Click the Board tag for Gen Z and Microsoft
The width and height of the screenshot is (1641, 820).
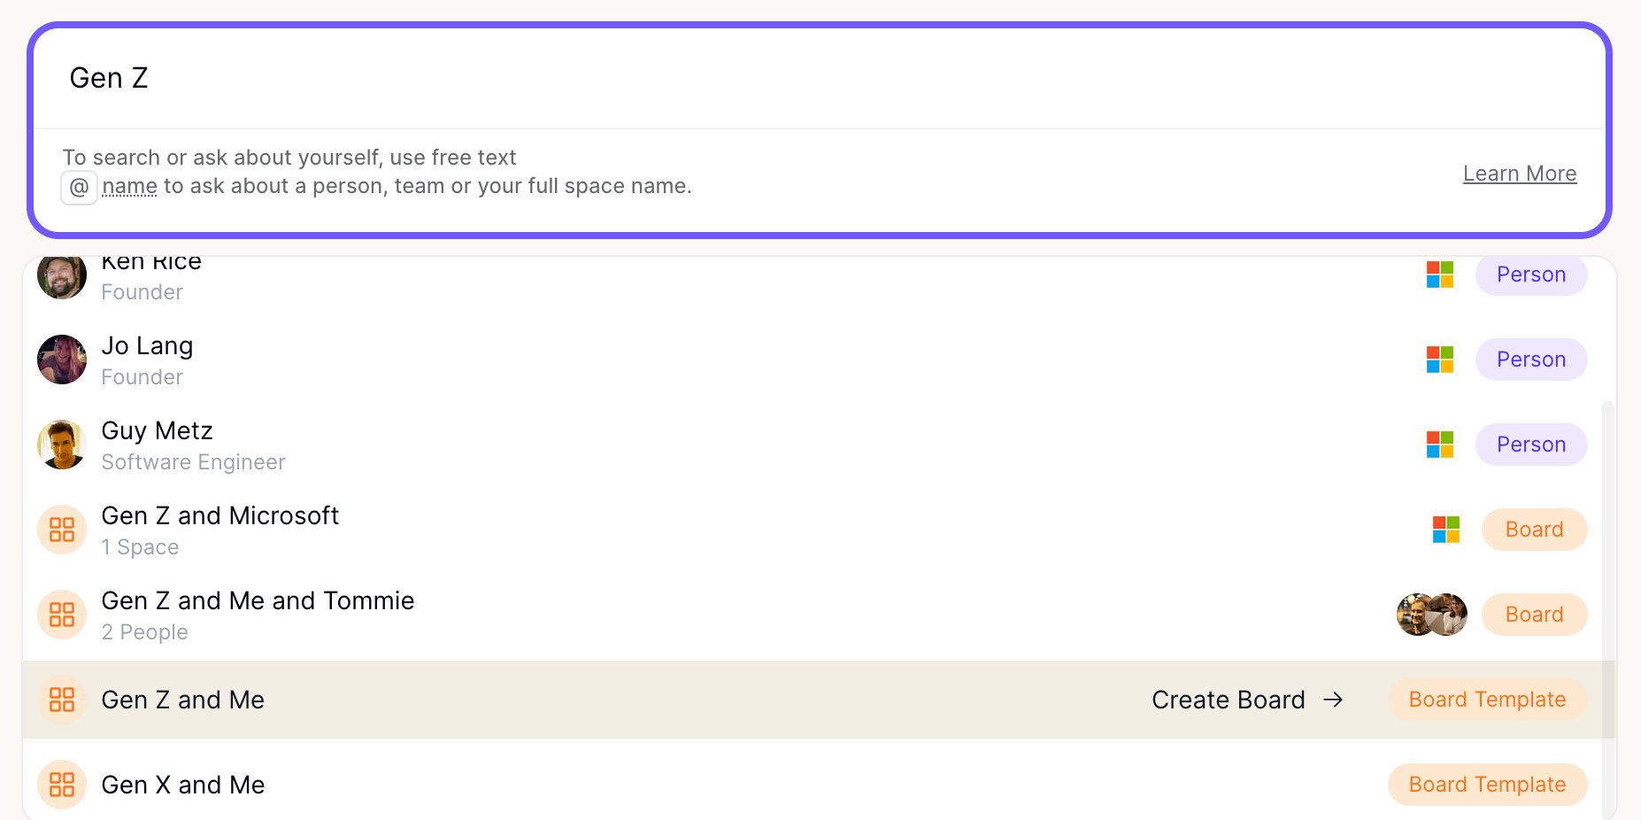(x=1534, y=530)
